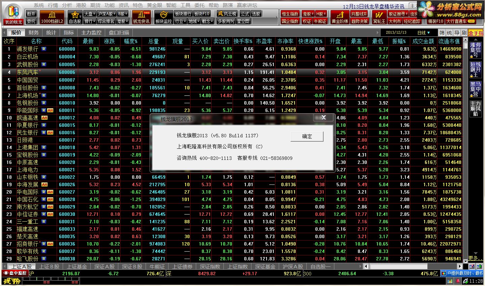Image resolution: width=485 pixels, height=286 pixels.
Task: Click the chart icon in the system tray
Action: tap(450, 281)
